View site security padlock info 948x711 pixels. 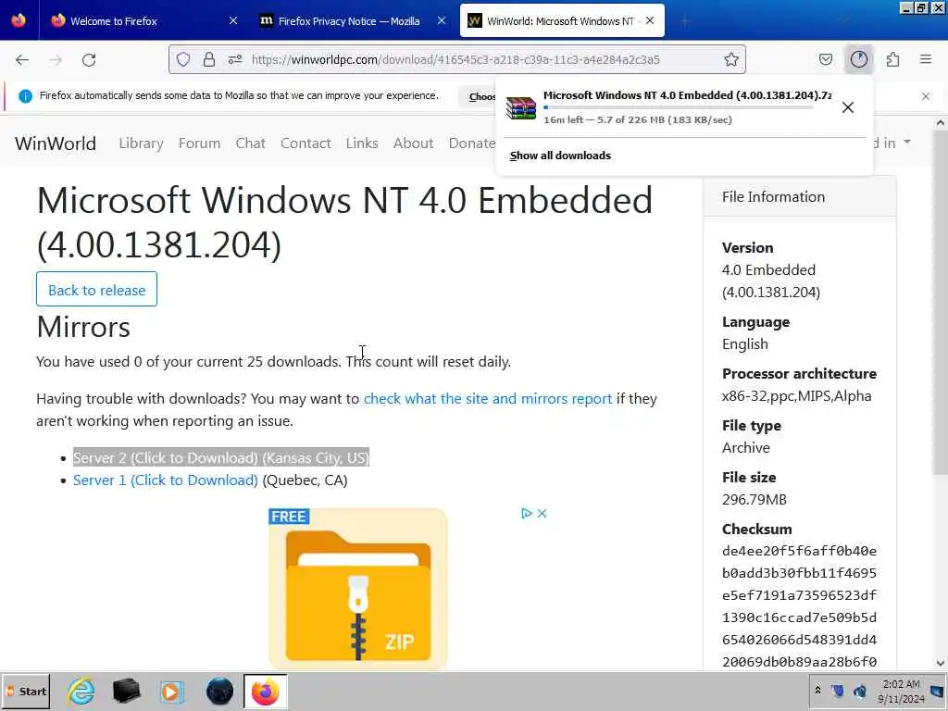tap(209, 59)
